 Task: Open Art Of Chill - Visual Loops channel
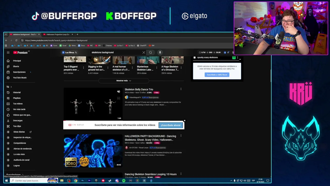point(139,148)
